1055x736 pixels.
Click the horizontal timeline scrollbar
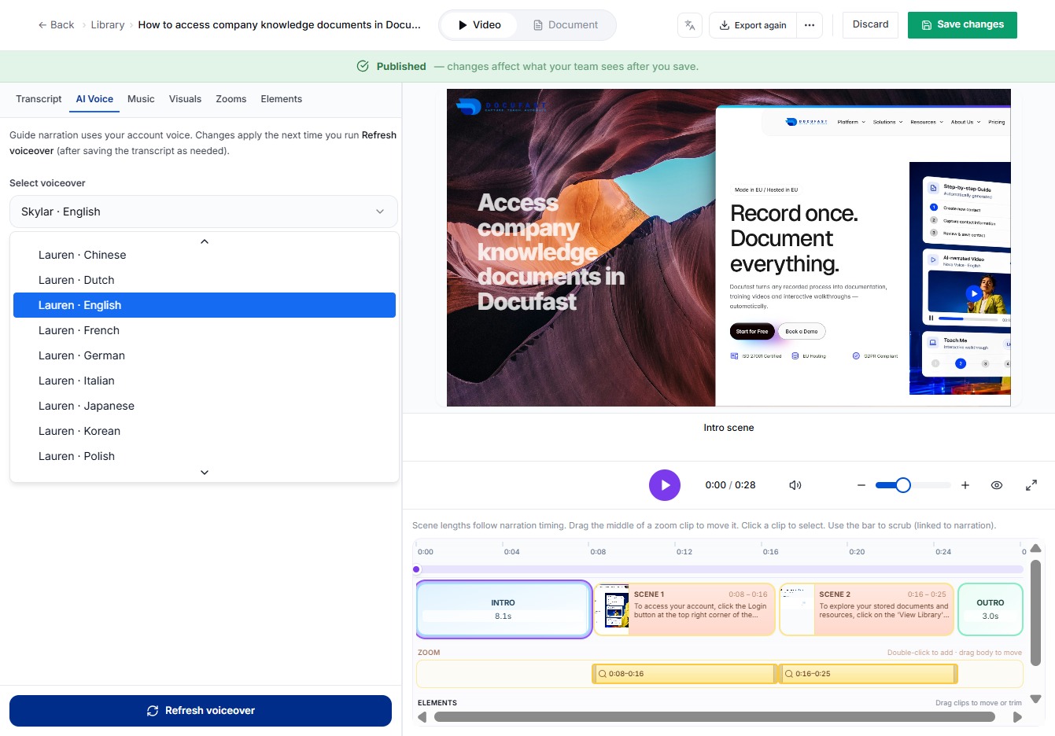714,717
